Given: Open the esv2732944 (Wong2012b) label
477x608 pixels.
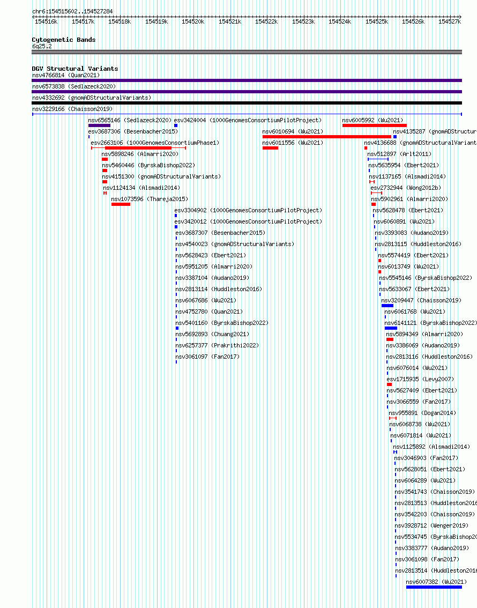Looking at the screenshot, I should pyautogui.click(x=406, y=188).
